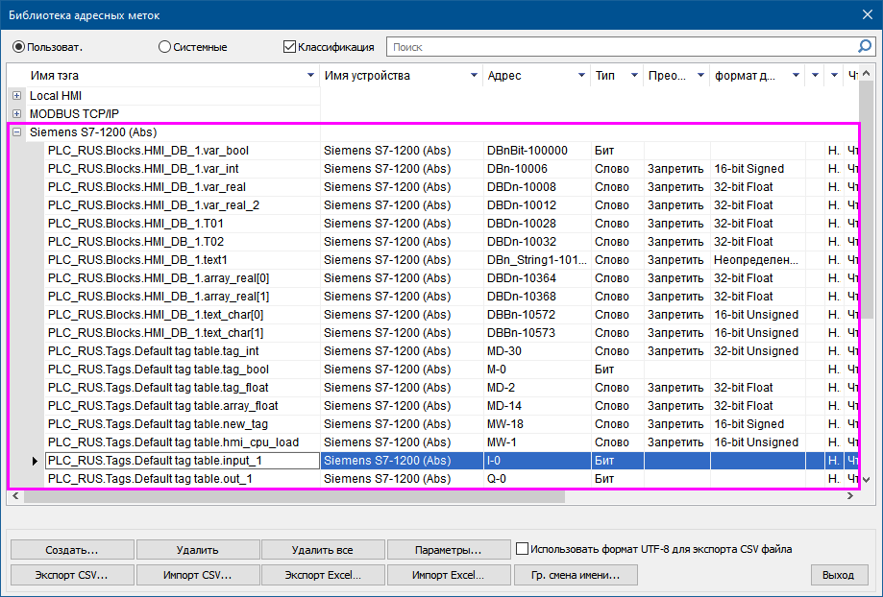Click the Гр. смена имени... button

point(576,575)
